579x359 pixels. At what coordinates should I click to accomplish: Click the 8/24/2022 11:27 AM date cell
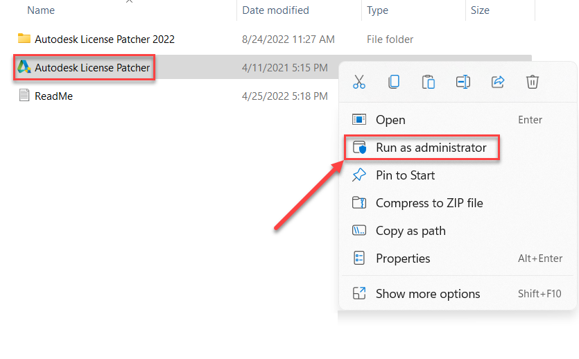pyautogui.click(x=288, y=39)
